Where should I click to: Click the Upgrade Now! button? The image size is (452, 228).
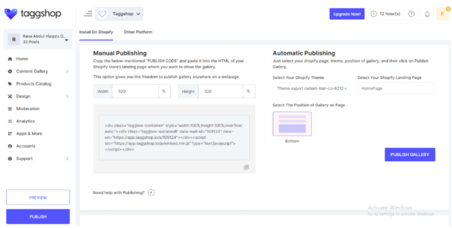(347, 14)
